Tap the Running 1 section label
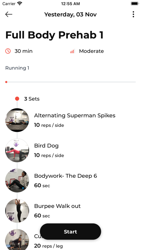Screen dimensions: 141x250 pos(17,68)
